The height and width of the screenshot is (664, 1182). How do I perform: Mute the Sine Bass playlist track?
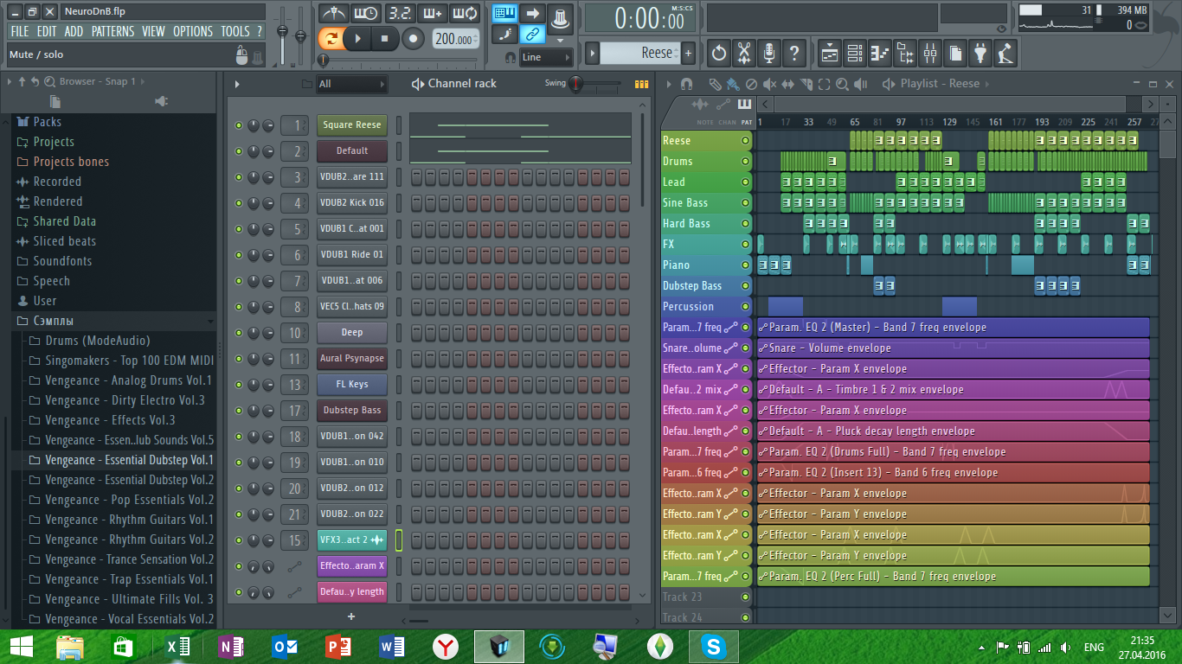point(745,203)
